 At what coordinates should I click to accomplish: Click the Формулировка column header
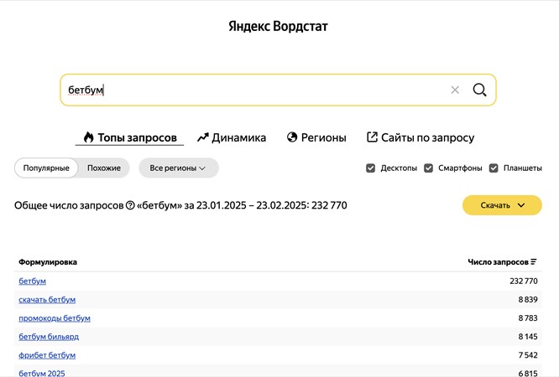48,262
